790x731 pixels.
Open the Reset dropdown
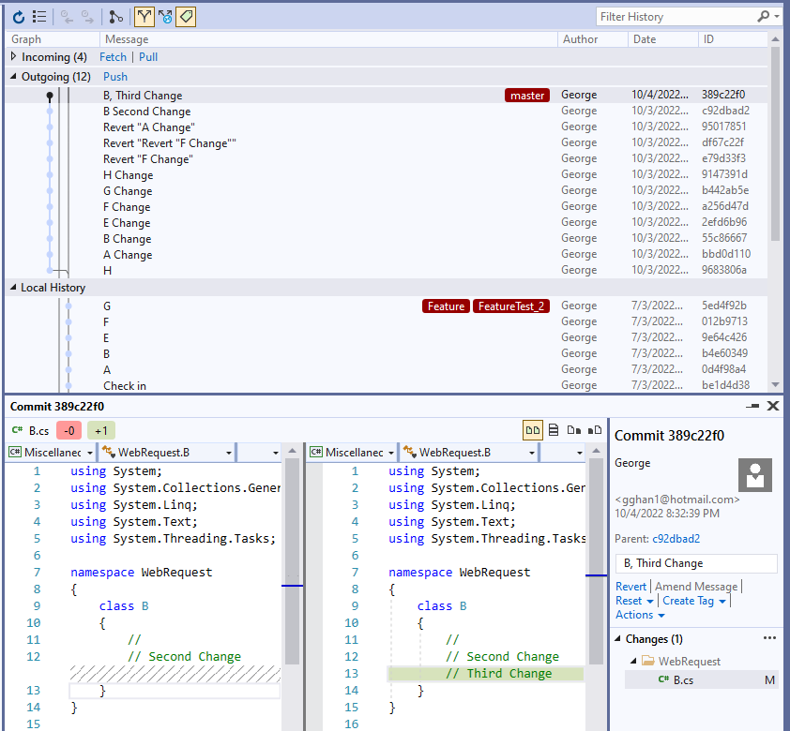point(634,601)
